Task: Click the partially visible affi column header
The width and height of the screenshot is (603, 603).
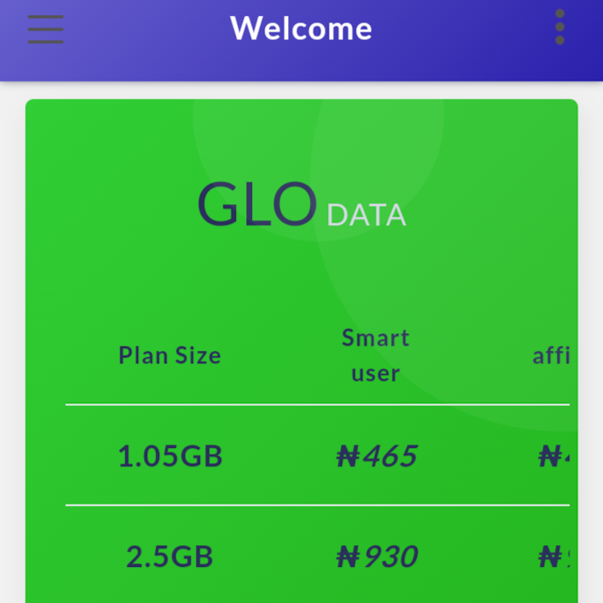Action: point(551,356)
